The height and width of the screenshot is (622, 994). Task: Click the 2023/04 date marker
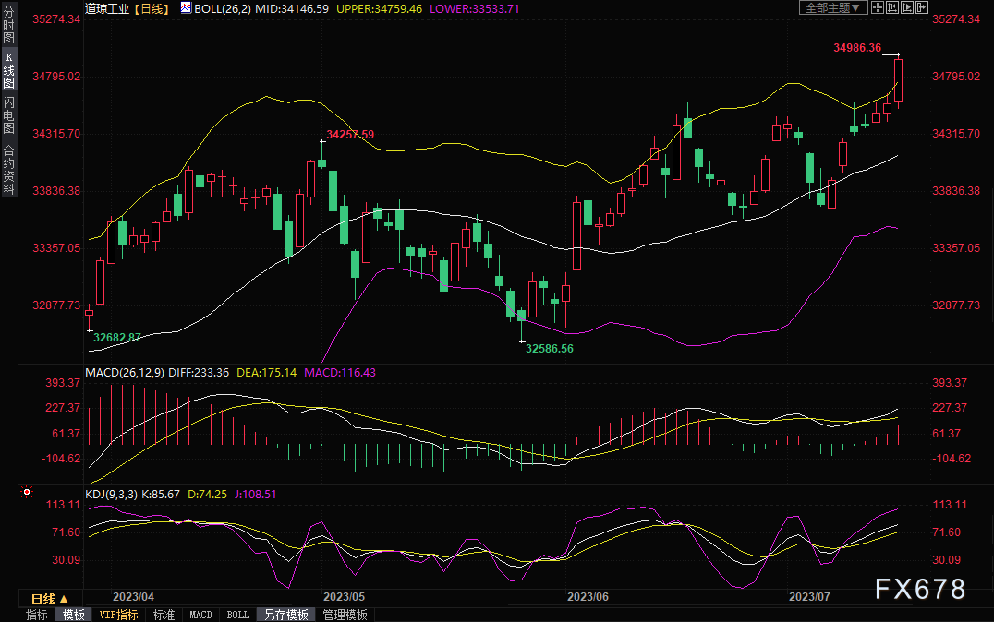[x=133, y=597]
